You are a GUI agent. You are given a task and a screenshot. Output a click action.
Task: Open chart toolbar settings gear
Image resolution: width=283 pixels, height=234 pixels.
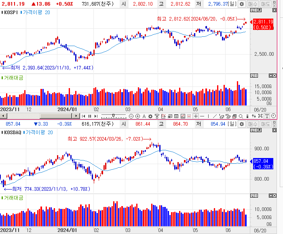(x=150, y=116)
